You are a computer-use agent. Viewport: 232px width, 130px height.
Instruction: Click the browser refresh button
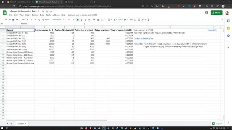(14, 6)
